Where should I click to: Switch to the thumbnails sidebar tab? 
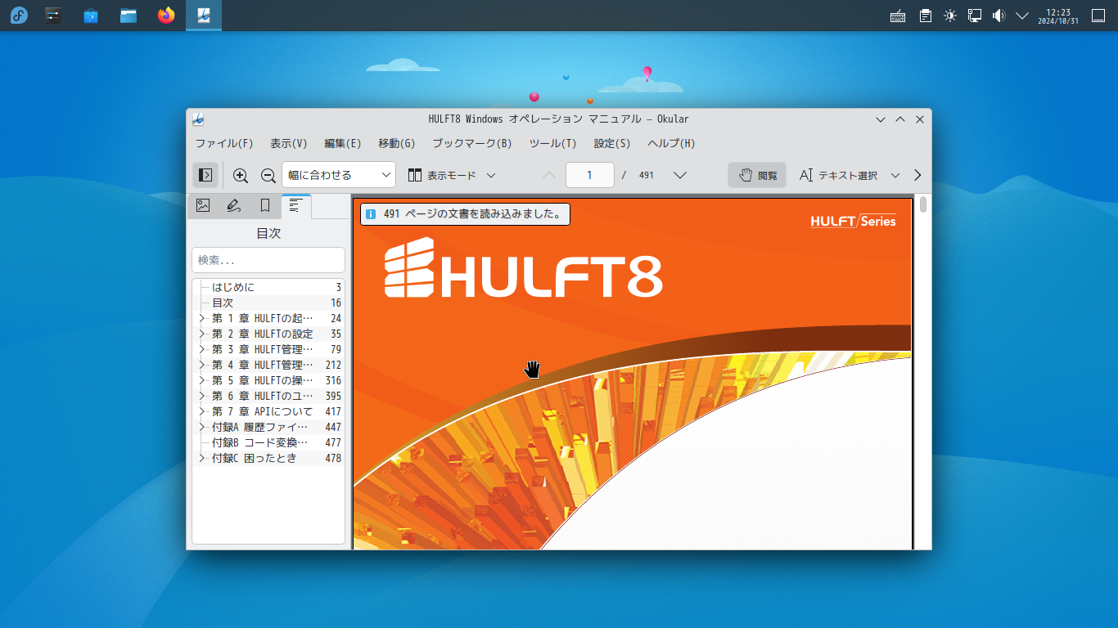click(x=203, y=206)
